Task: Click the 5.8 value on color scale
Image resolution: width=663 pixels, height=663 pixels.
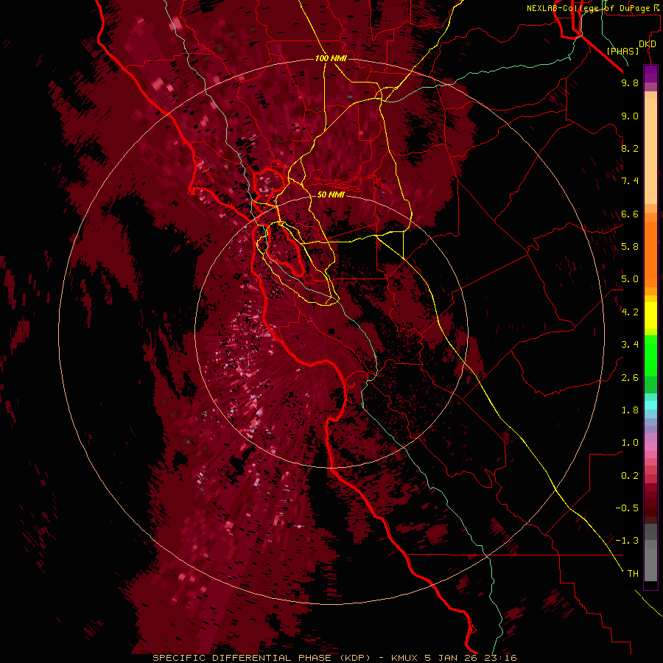Action: pos(630,247)
